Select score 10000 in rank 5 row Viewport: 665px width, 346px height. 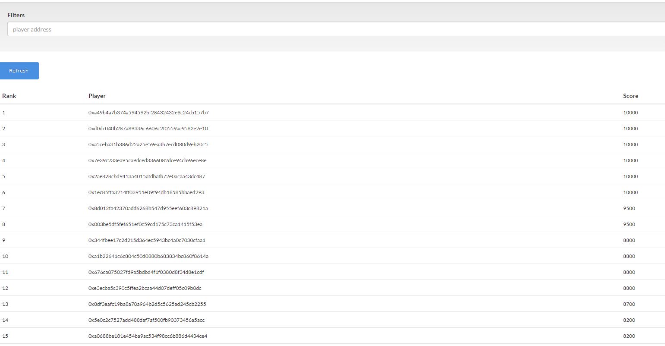(x=630, y=176)
